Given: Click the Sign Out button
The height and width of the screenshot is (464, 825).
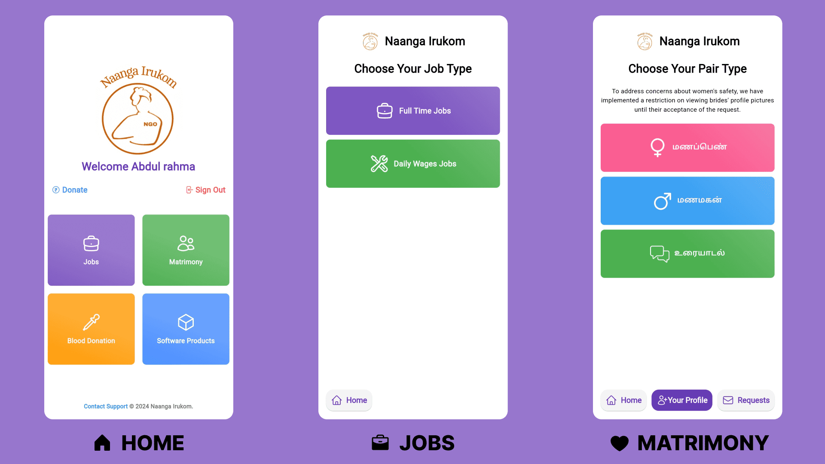Looking at the screenshot, I should pyautogui.click(x=206, y=189).
